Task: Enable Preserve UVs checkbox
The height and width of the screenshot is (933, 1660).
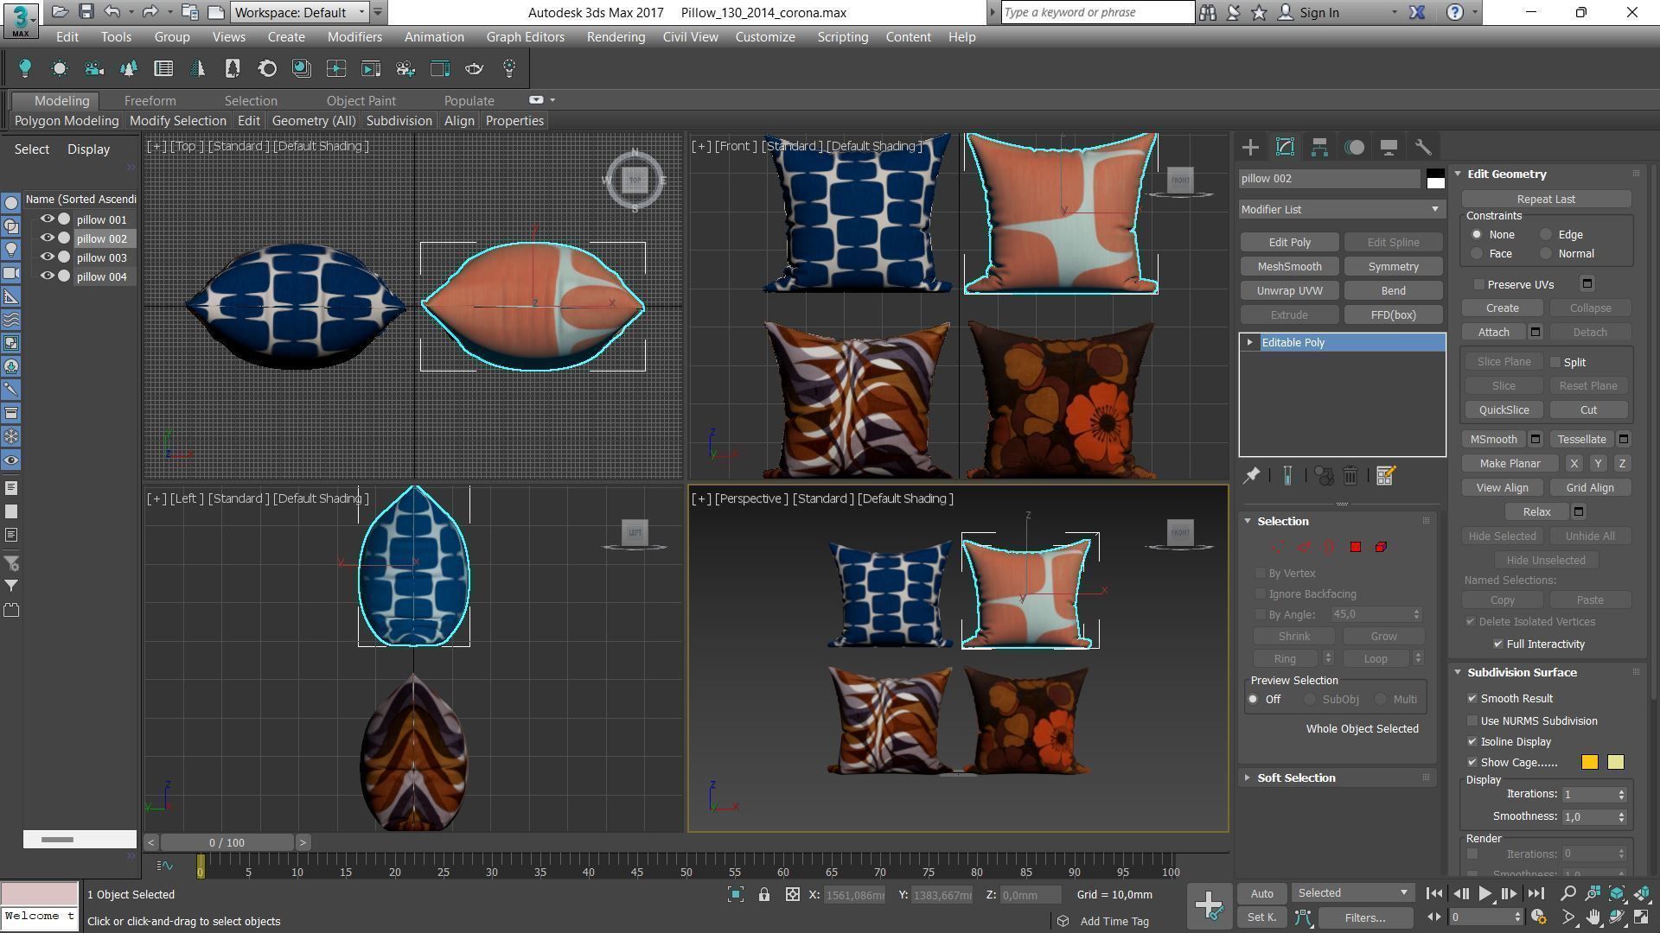Action: pyautogui.click(x=1479, y=284)
